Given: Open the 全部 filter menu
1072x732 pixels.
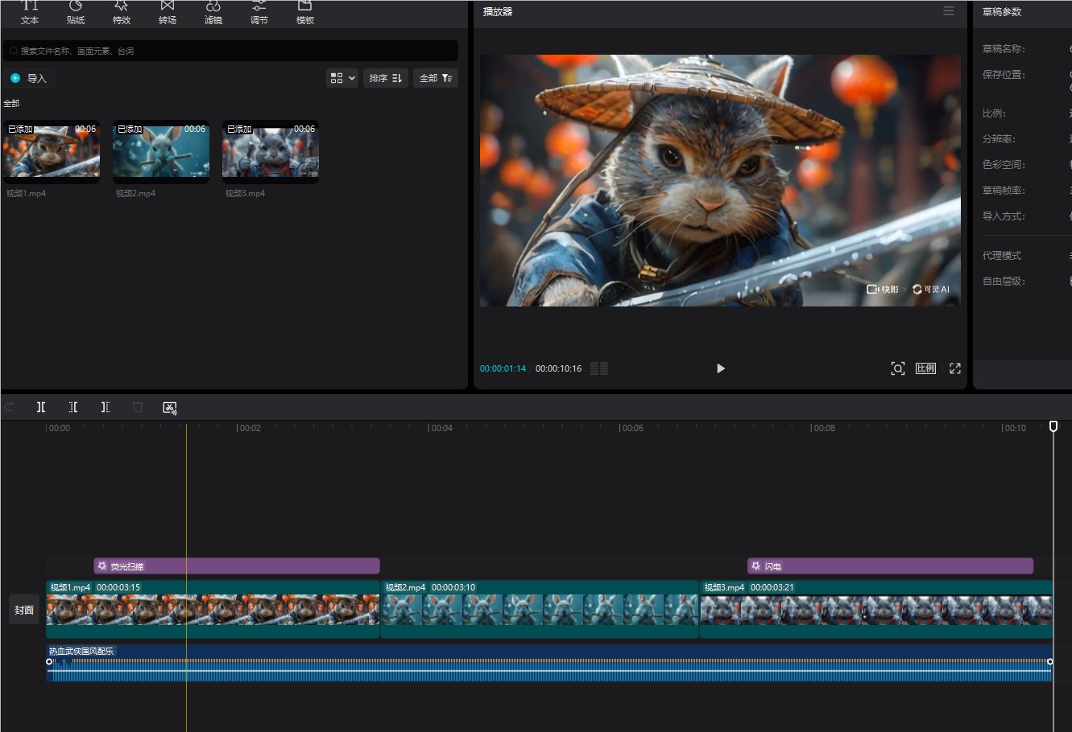Looking at the screenshot, I should 436,78.
